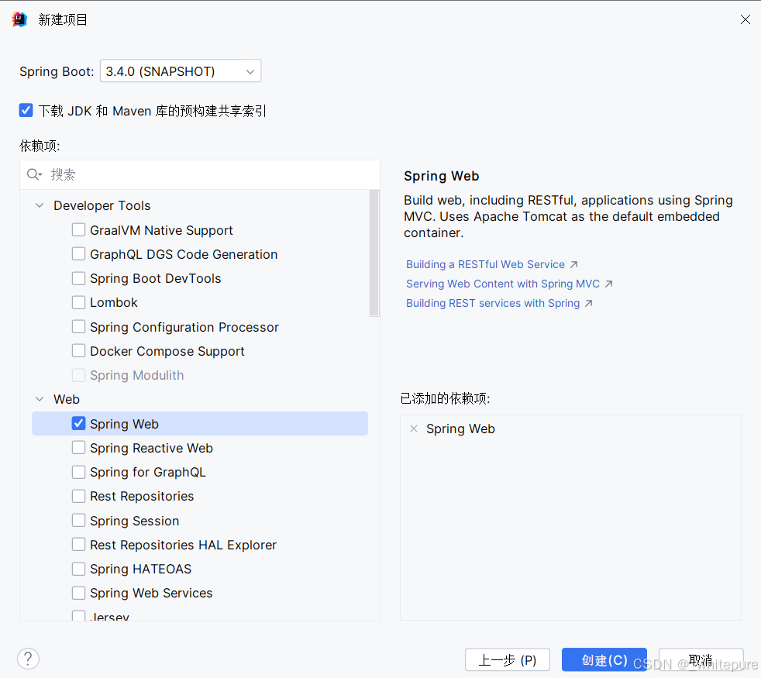Click the Web group label

point(67,399)
